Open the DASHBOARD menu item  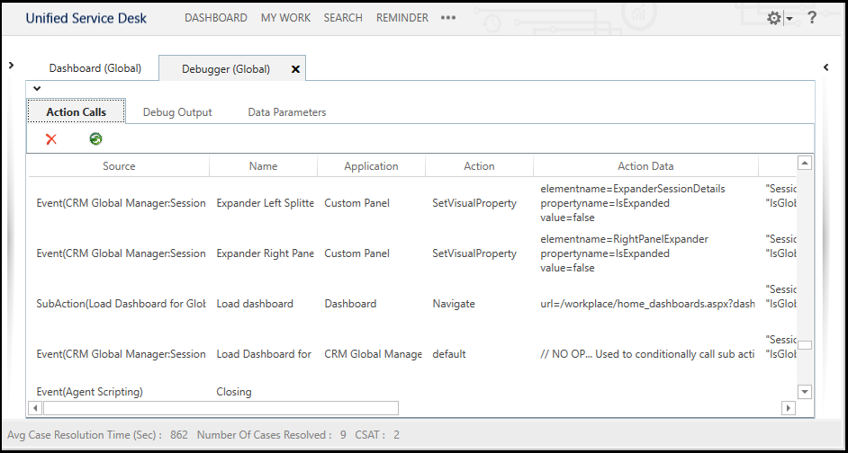216,18
